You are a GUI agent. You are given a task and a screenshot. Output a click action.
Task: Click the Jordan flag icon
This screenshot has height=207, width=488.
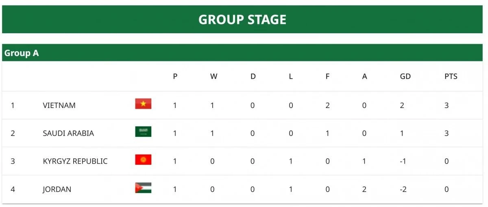[143, 188]
